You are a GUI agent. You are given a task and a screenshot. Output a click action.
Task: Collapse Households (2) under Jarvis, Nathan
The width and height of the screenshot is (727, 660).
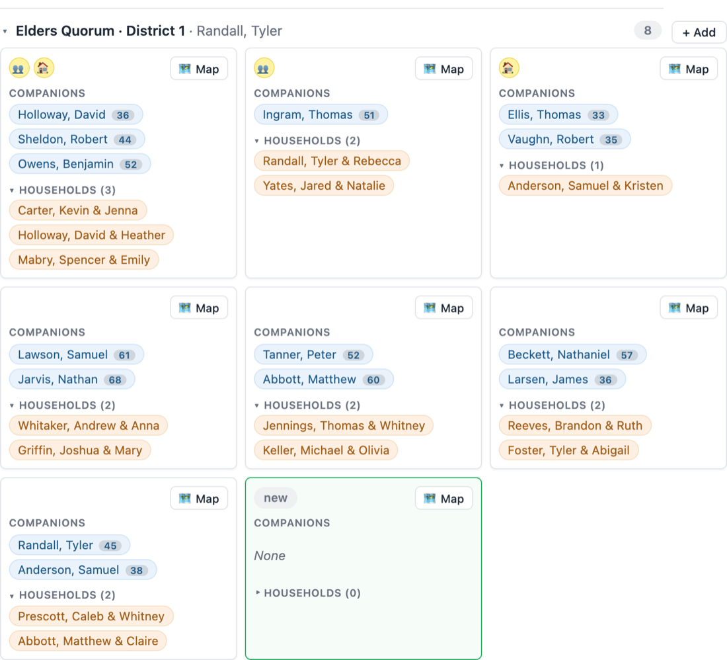pyautogui.click(x=12, y=405)
